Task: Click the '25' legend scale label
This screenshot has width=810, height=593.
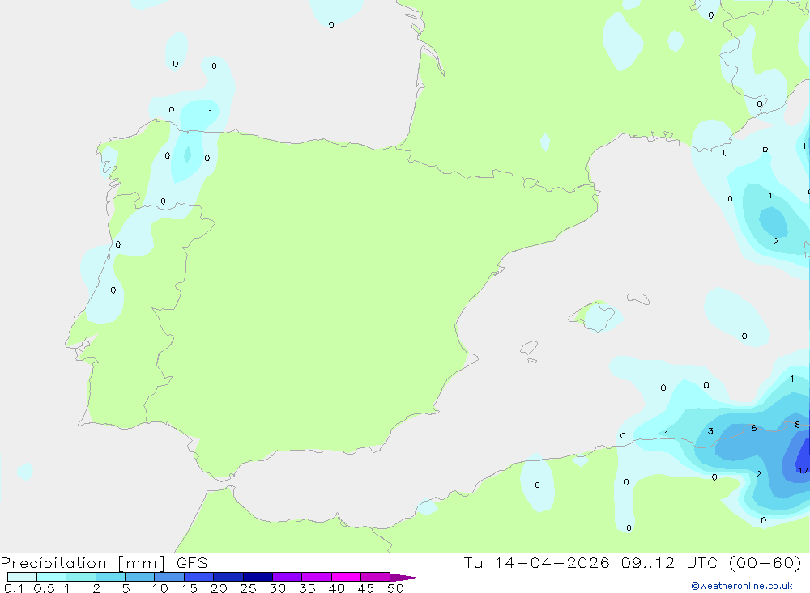Action: [x=249, y=588]
